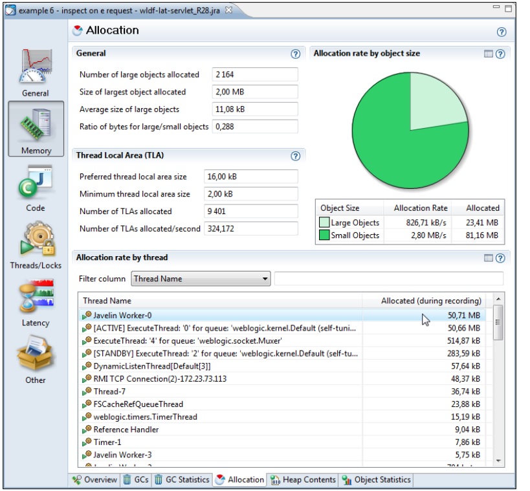Open the General sidebar group icon

tap(35, 71)
